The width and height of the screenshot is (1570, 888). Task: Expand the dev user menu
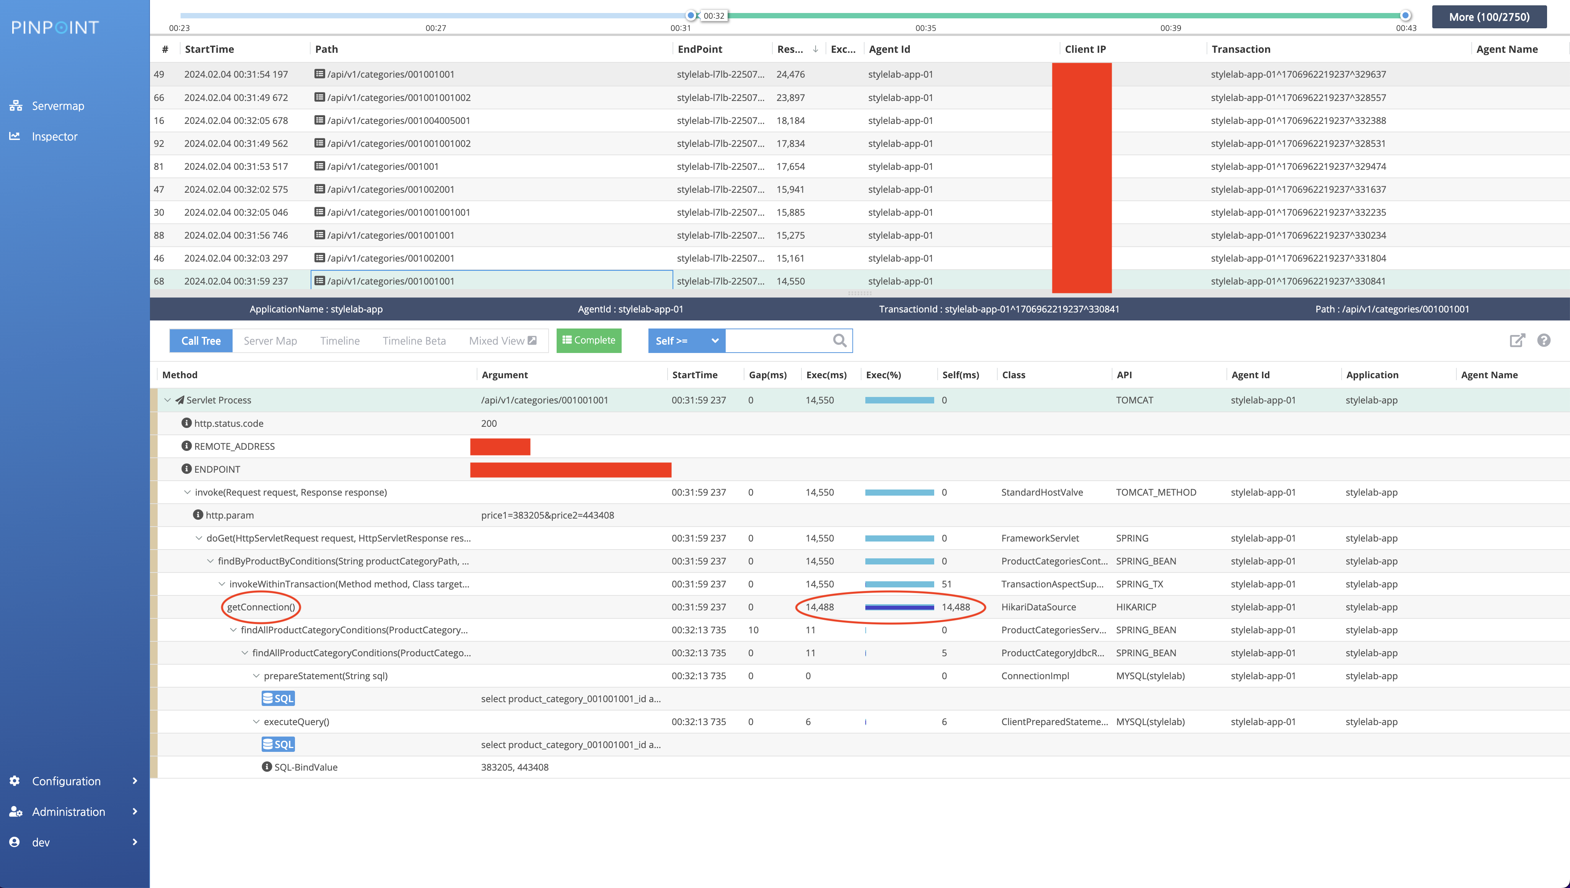coord(135,842)
